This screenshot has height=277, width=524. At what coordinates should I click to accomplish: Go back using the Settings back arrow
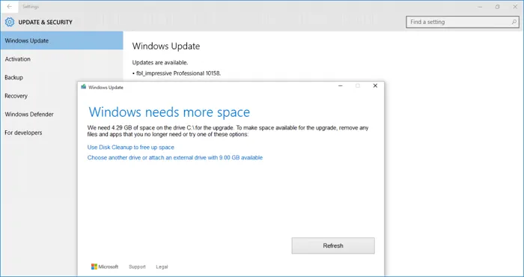(9, 6)
